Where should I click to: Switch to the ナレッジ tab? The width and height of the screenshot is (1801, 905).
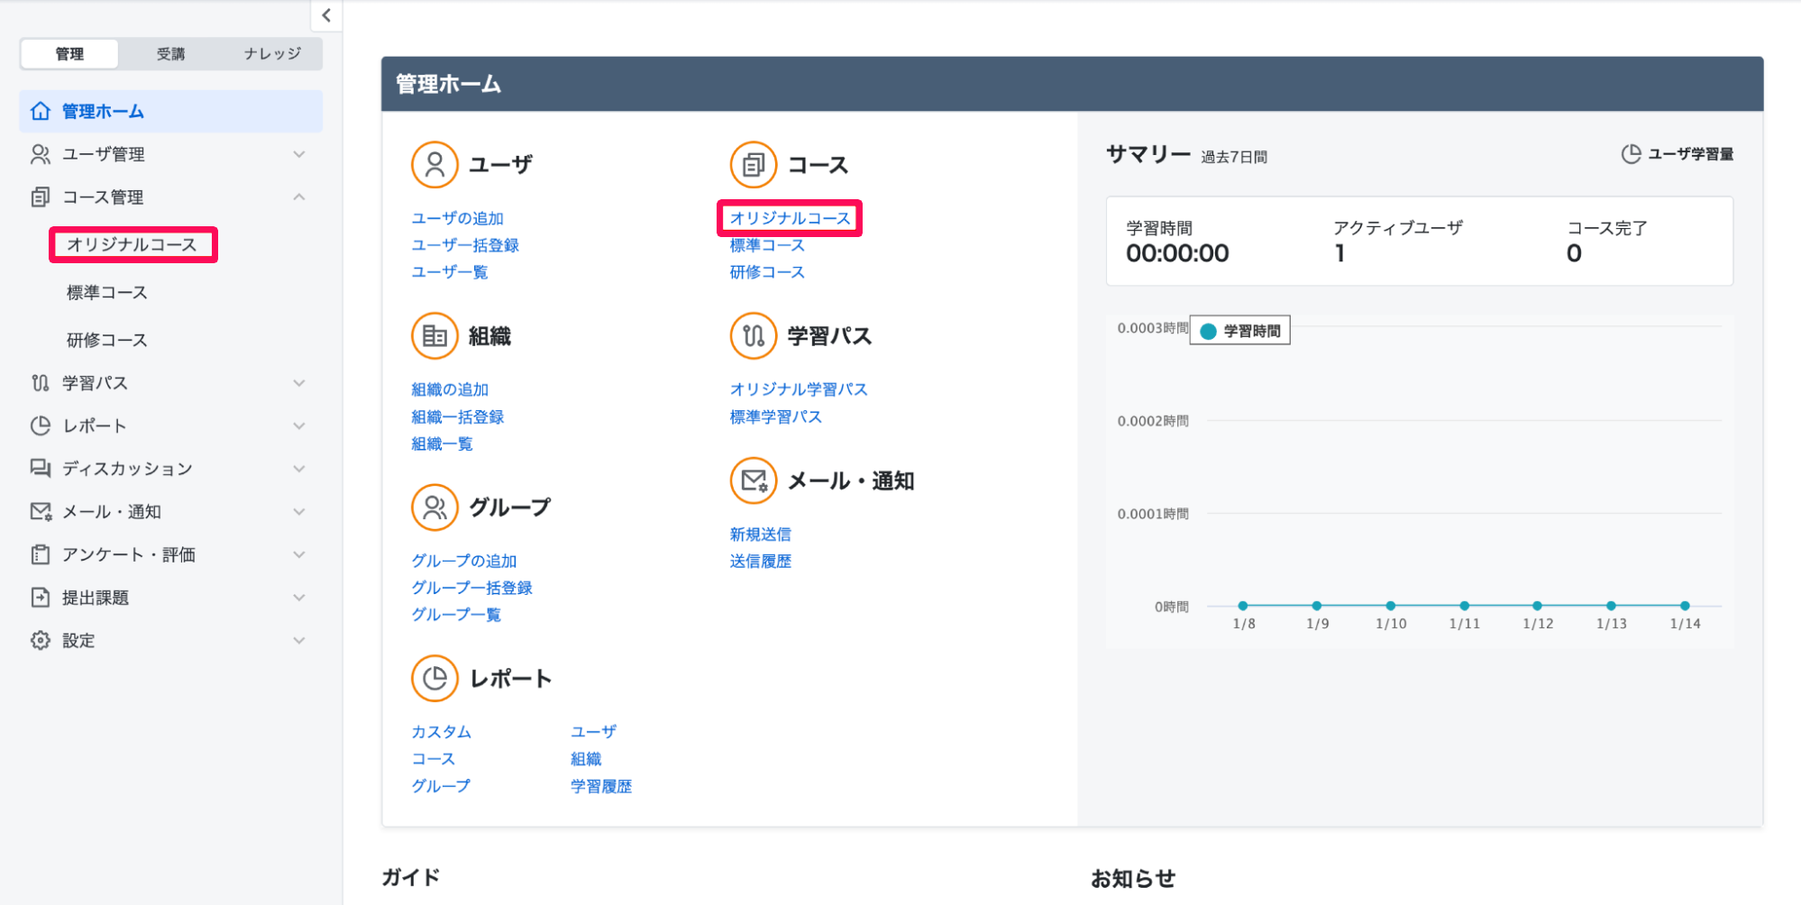pyautogui.click(x=271, y=54)
